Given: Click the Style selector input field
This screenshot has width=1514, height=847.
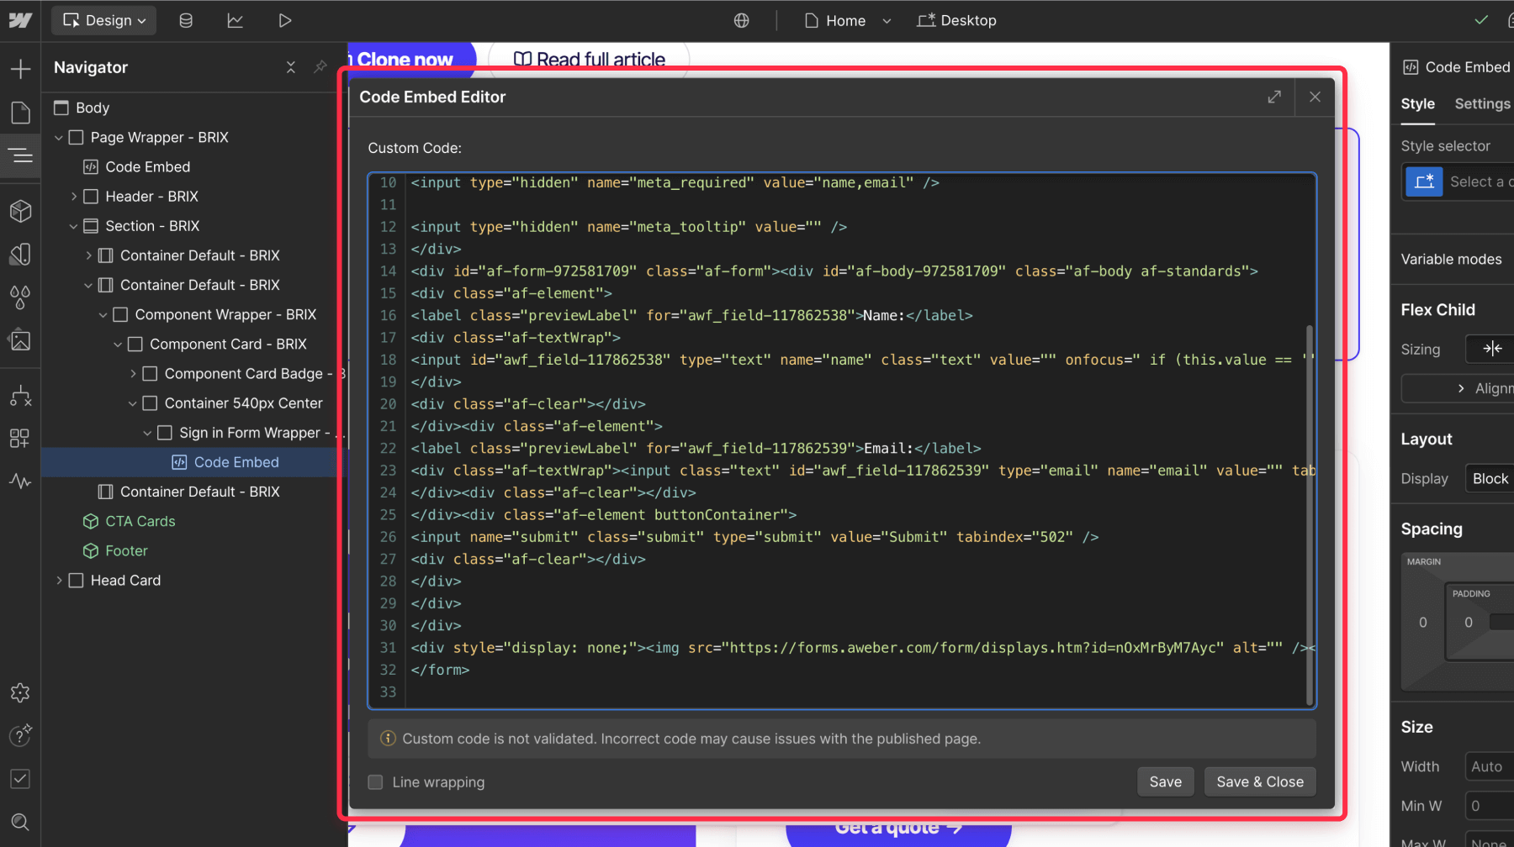Looking at the screenshot, I should [x=1458, y=181].
